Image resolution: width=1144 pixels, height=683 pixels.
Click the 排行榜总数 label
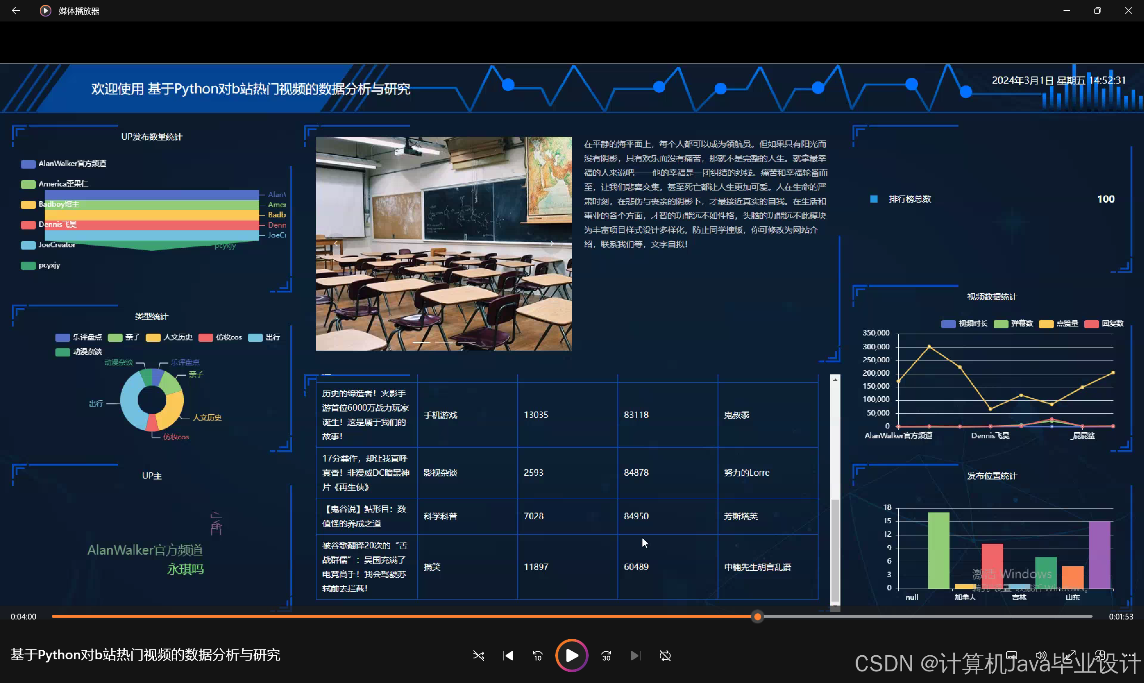click(x=910, y=199)
